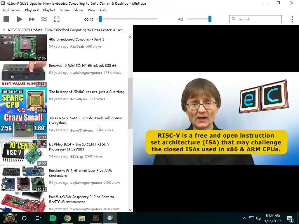The width and height of the screenshot is (299, 224).
Task: Skip to next video with the fast-forward icon
Action: point(32,19)
